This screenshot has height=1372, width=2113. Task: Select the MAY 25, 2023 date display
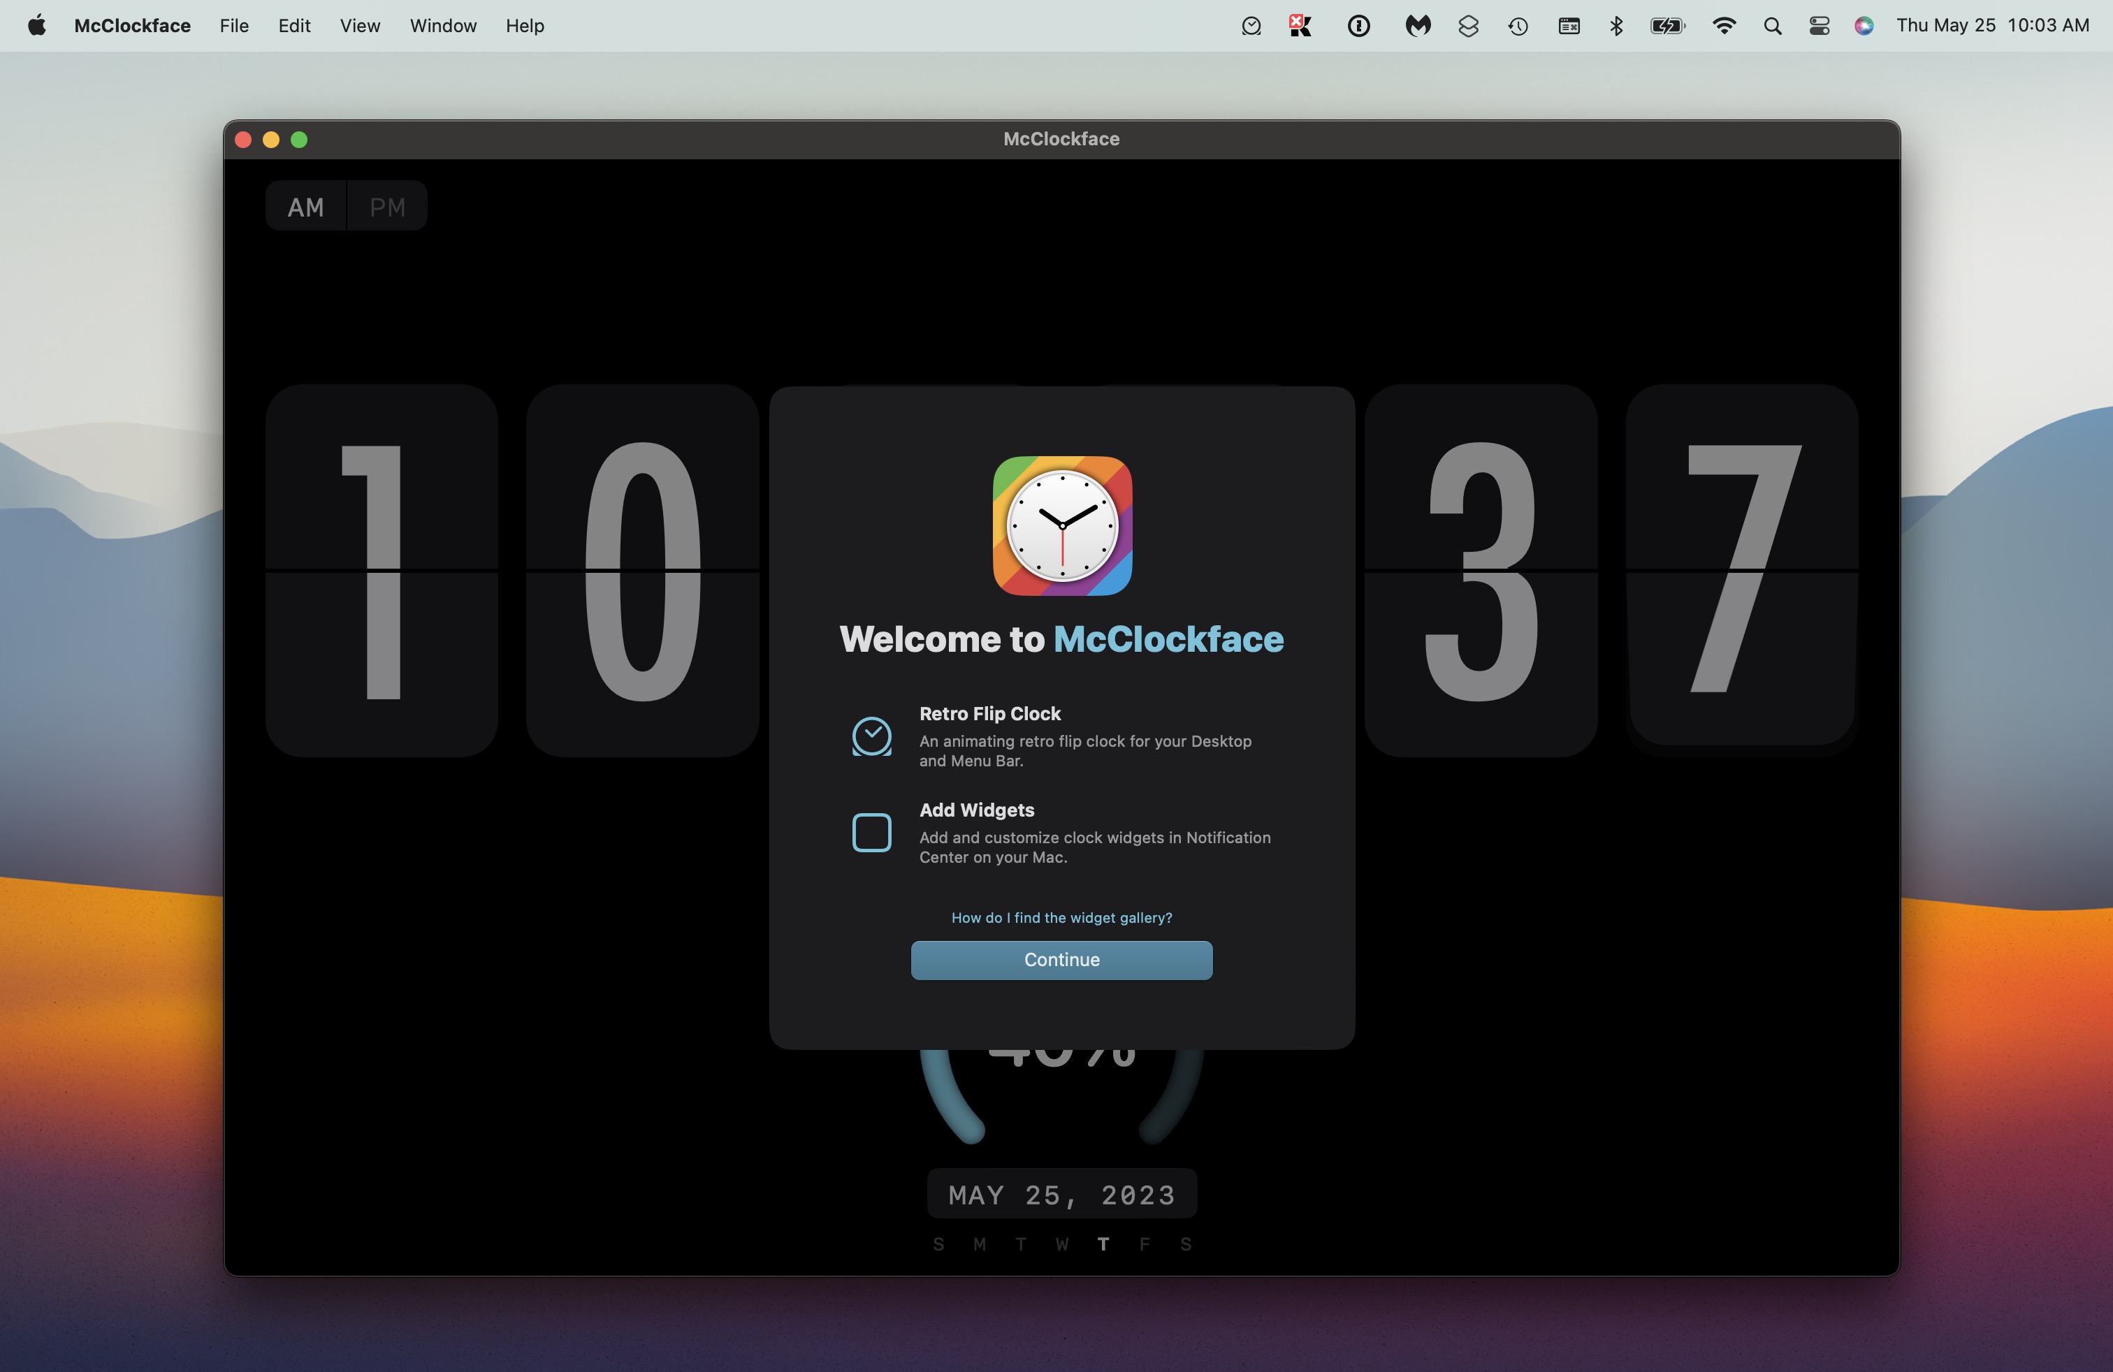click(x=1061, y=1194)
